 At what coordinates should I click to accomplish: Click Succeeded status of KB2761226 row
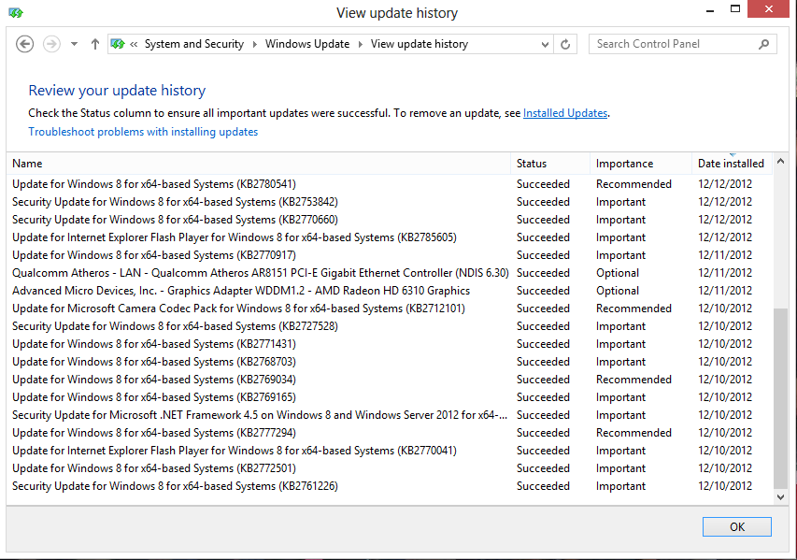[x=543, y=487]
